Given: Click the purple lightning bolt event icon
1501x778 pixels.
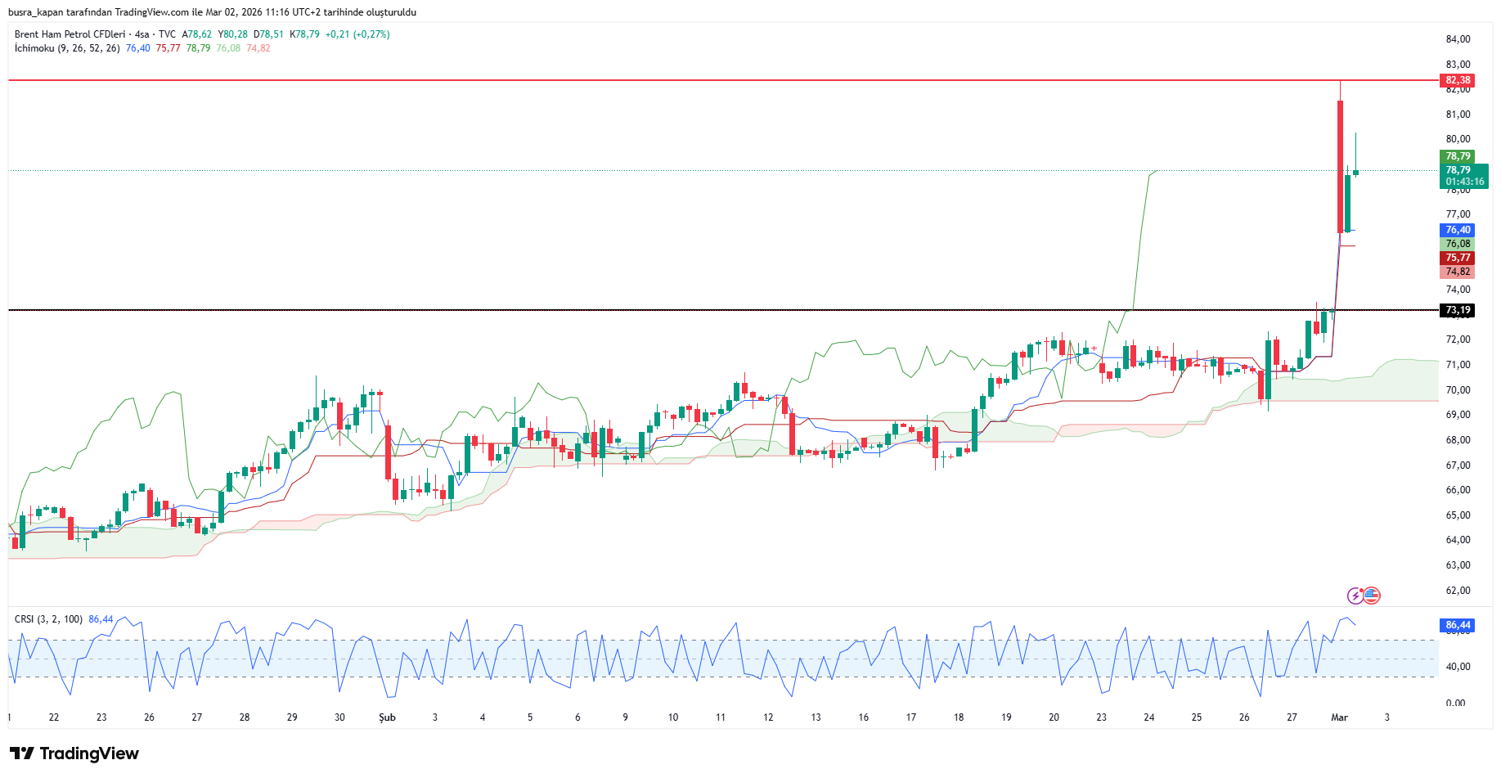Looking at the screenshot, I should coord(1355,596).
